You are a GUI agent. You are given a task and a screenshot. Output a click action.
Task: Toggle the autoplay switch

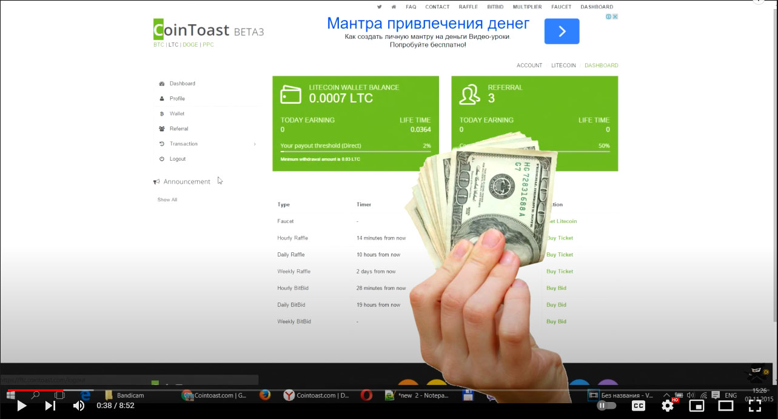click(x=606, y=406)
